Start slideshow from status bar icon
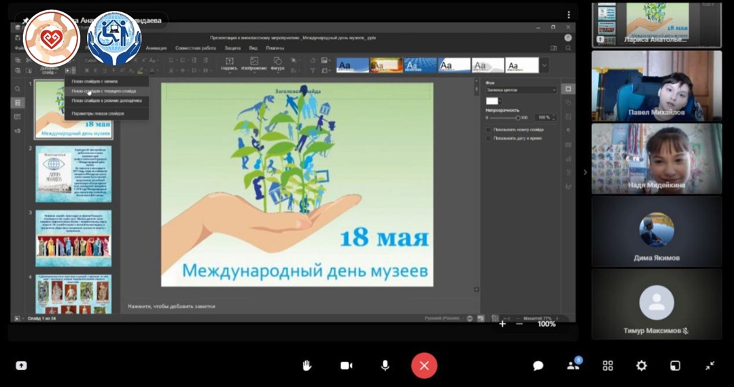Screen dimensions: 734x387 click(17, 318)
